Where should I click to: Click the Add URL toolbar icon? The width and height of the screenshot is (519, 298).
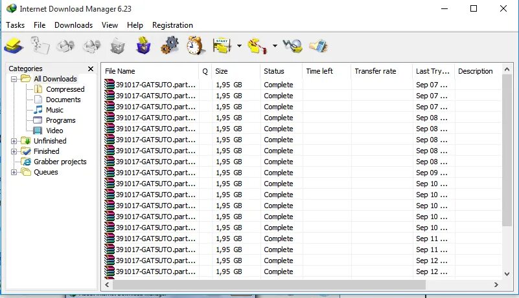(14, 46)
